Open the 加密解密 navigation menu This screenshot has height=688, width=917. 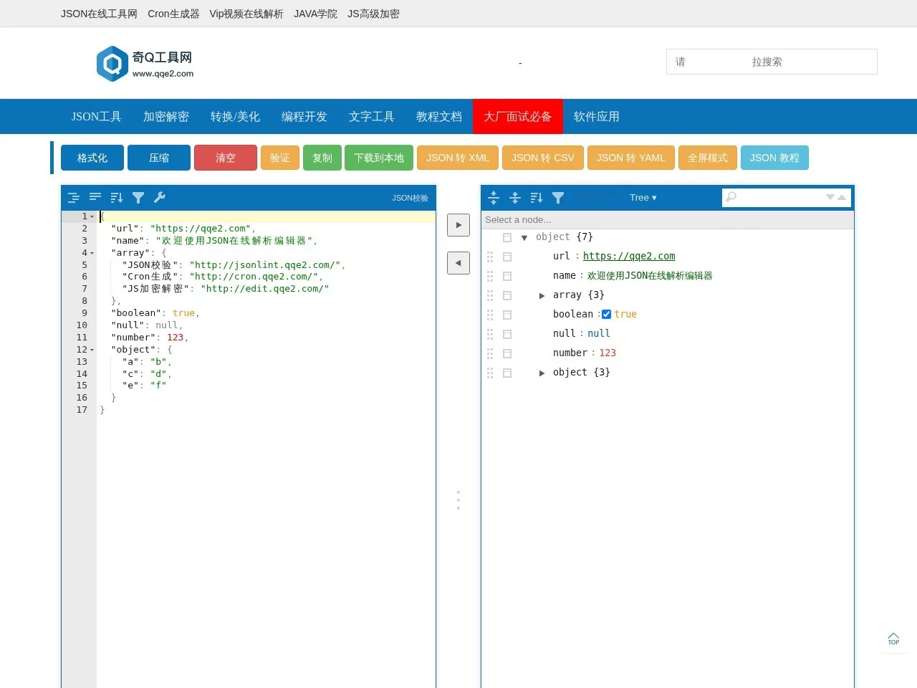(166, 117)
